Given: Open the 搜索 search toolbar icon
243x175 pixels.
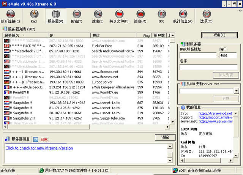Looking at the screenshot, I should [98, 14].
